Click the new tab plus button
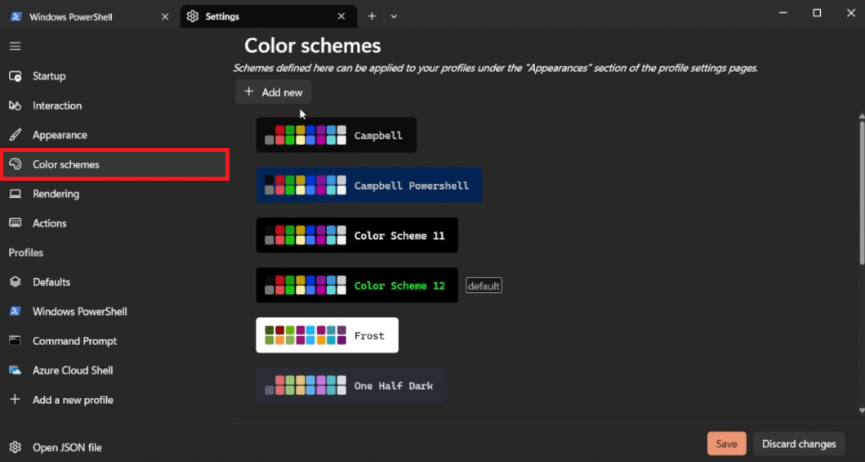 [x=372, y=16]
